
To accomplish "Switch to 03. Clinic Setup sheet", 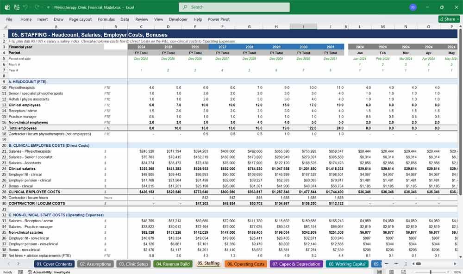I will (133, 264).
